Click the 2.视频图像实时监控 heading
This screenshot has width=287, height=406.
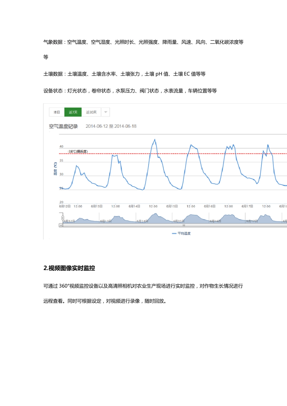(69, 268)
